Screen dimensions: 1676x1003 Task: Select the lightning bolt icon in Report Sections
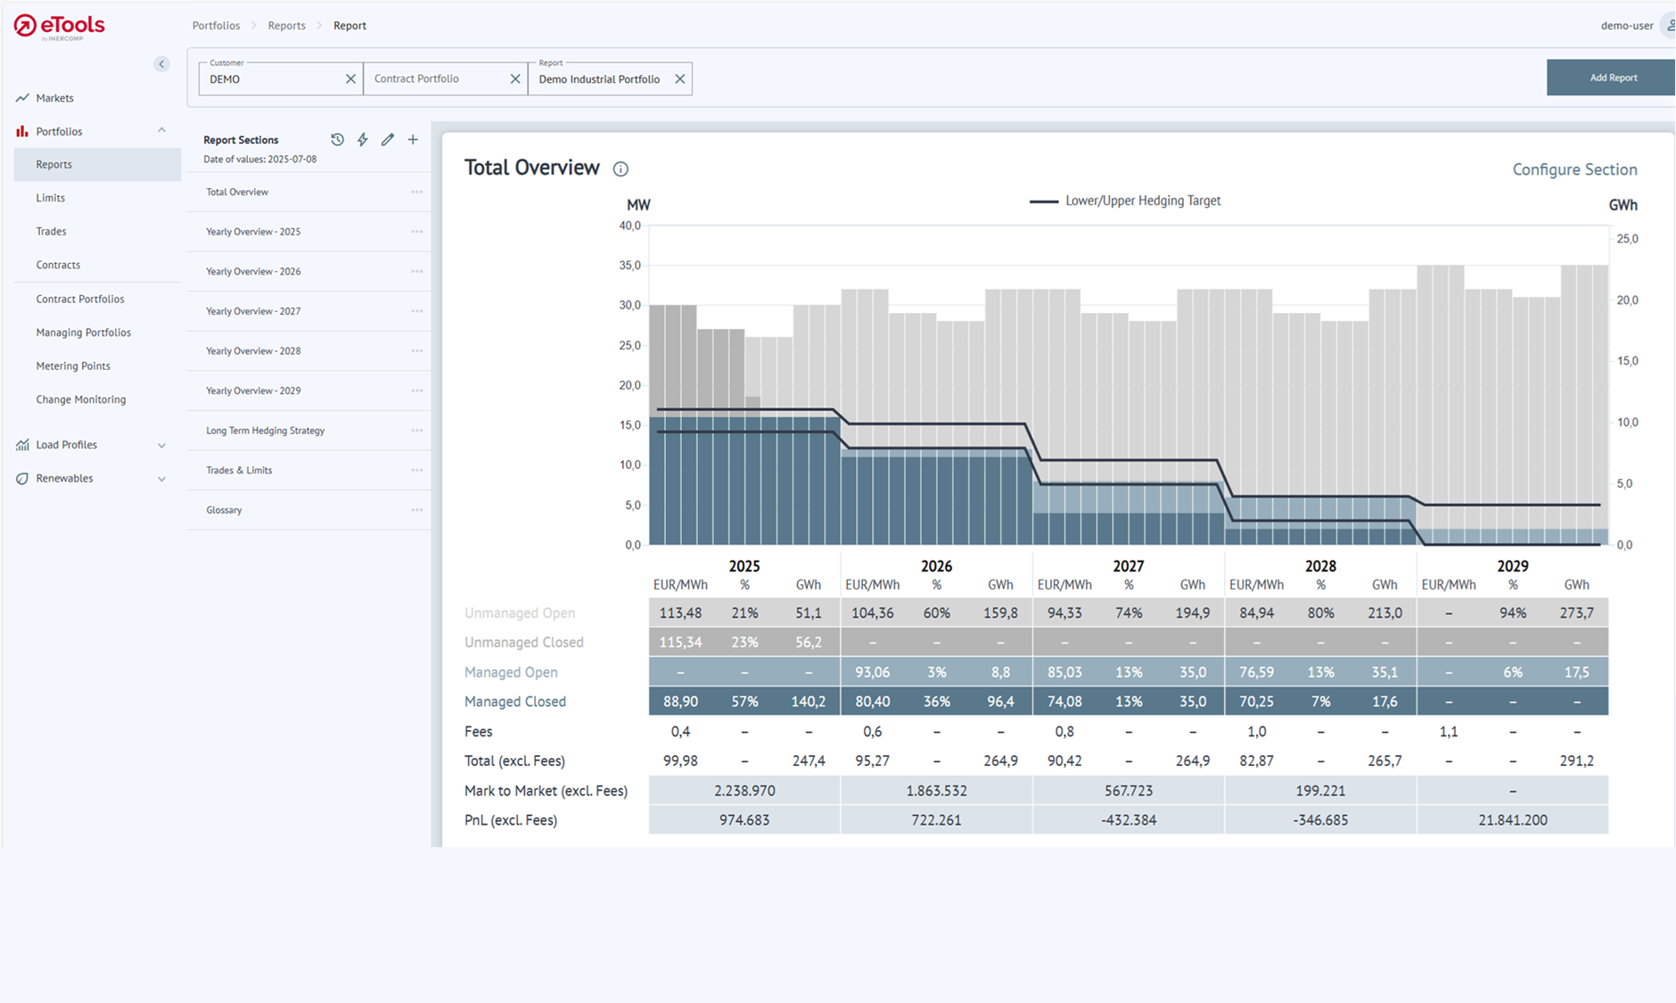(x=362, y=140)
